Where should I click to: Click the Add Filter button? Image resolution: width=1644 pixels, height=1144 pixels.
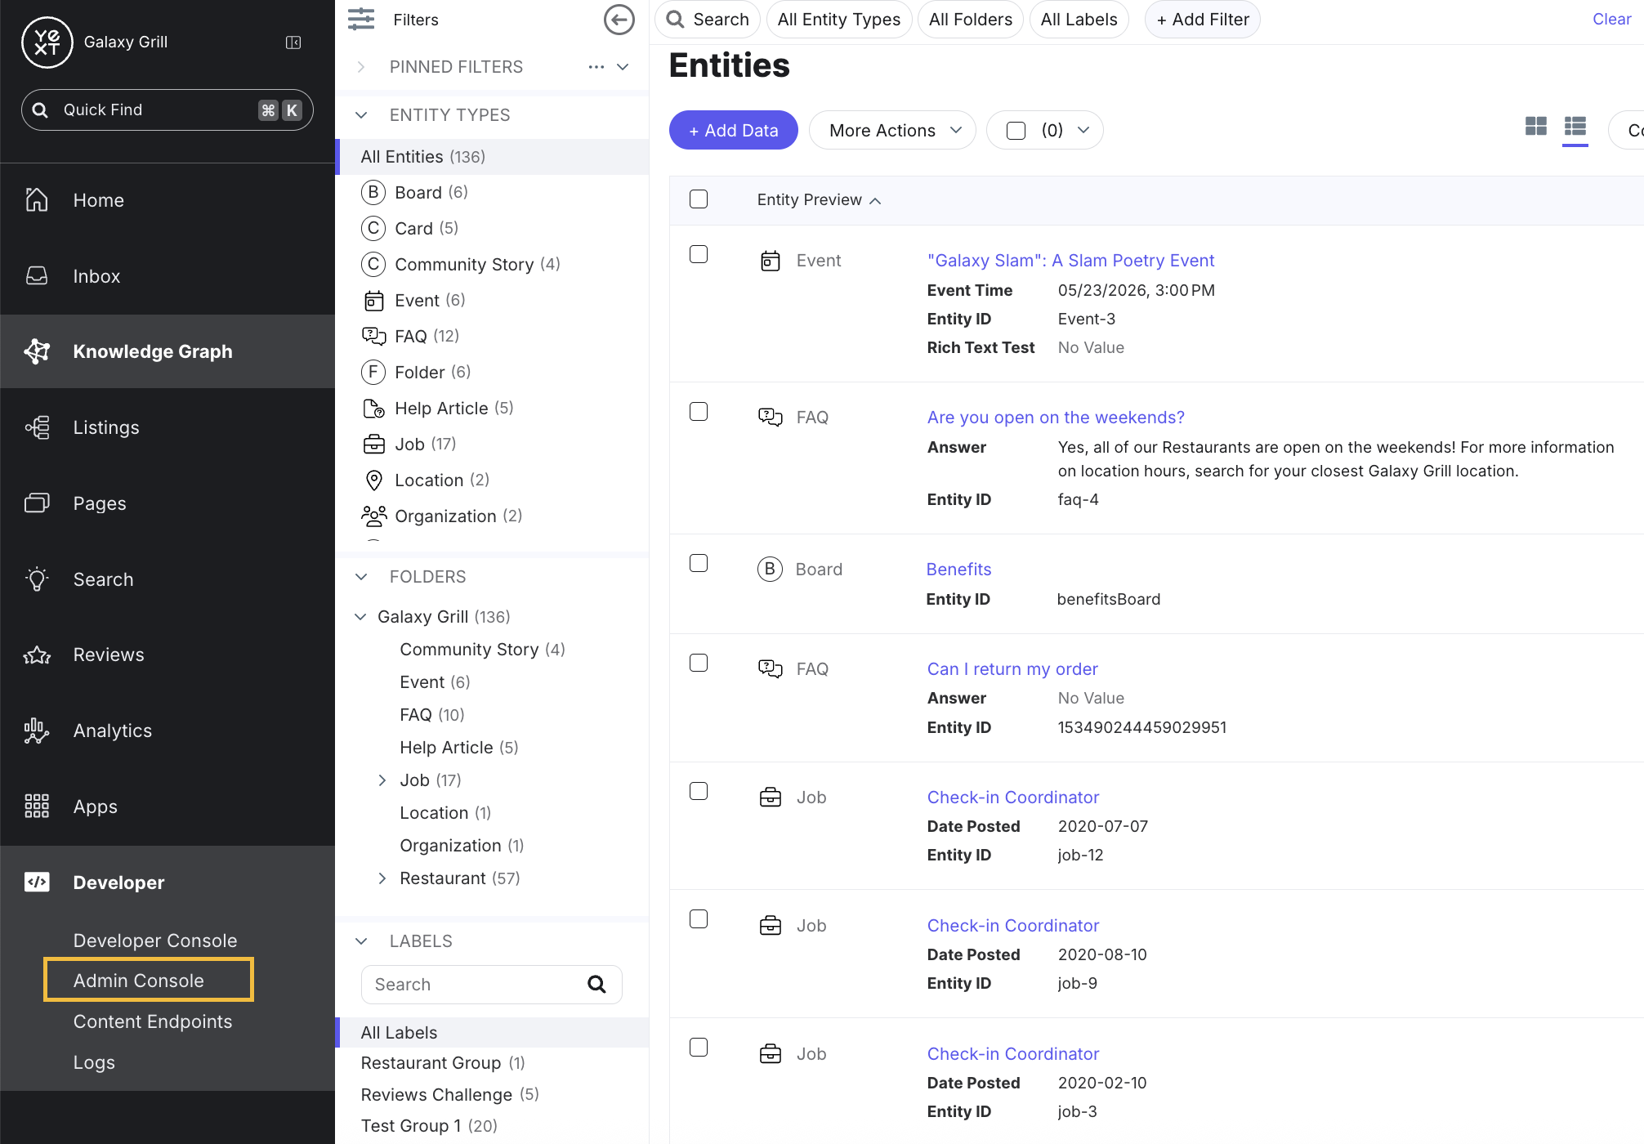1203,20
